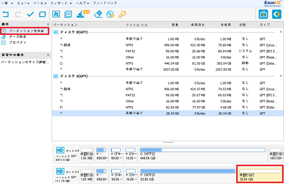
Task: Select Disk 2 drive icon in disk map
Action: 60,171
